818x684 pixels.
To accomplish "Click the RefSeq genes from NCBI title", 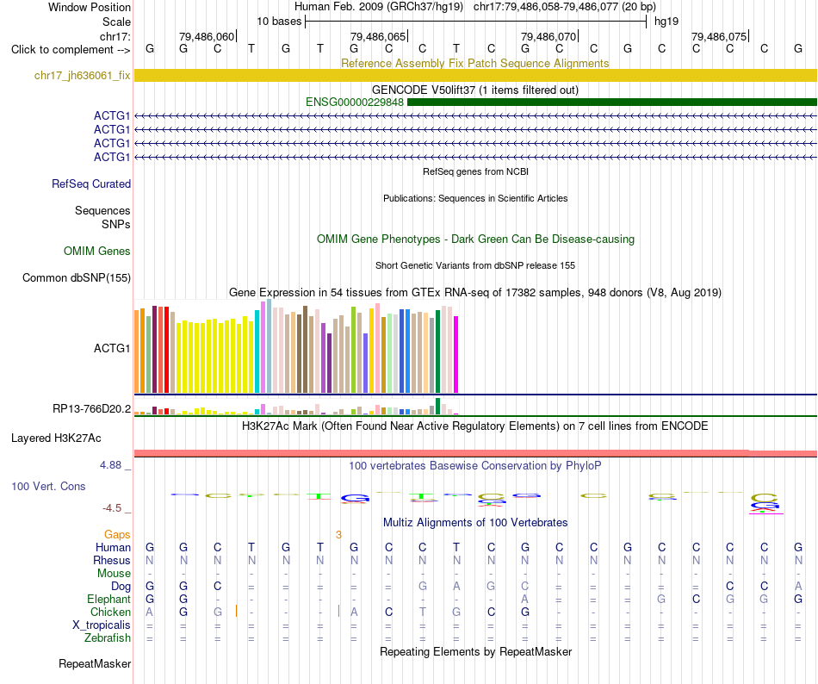I will [x=476, y=171].
